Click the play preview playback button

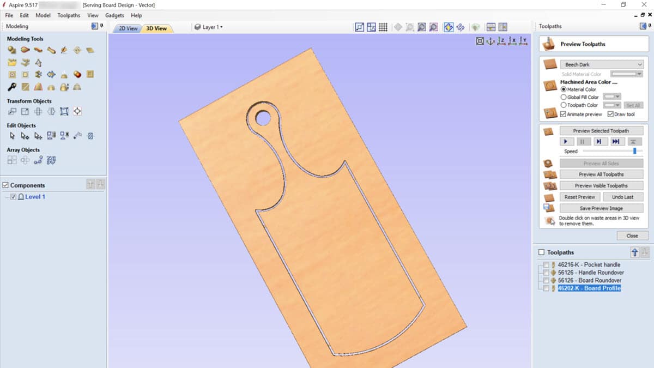(566, 141)
